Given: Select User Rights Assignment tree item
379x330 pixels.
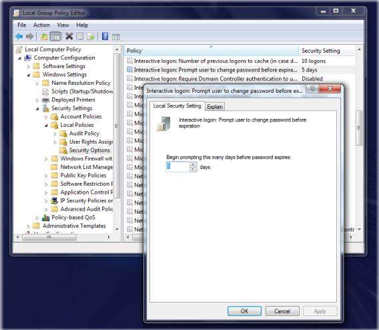Looking at the screenshot, I should pyautogui.click(x=91, y=142).
